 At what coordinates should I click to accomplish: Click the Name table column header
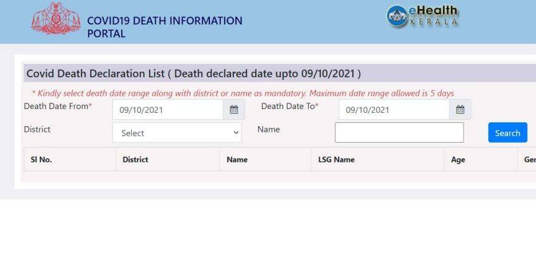click(237, 160)
